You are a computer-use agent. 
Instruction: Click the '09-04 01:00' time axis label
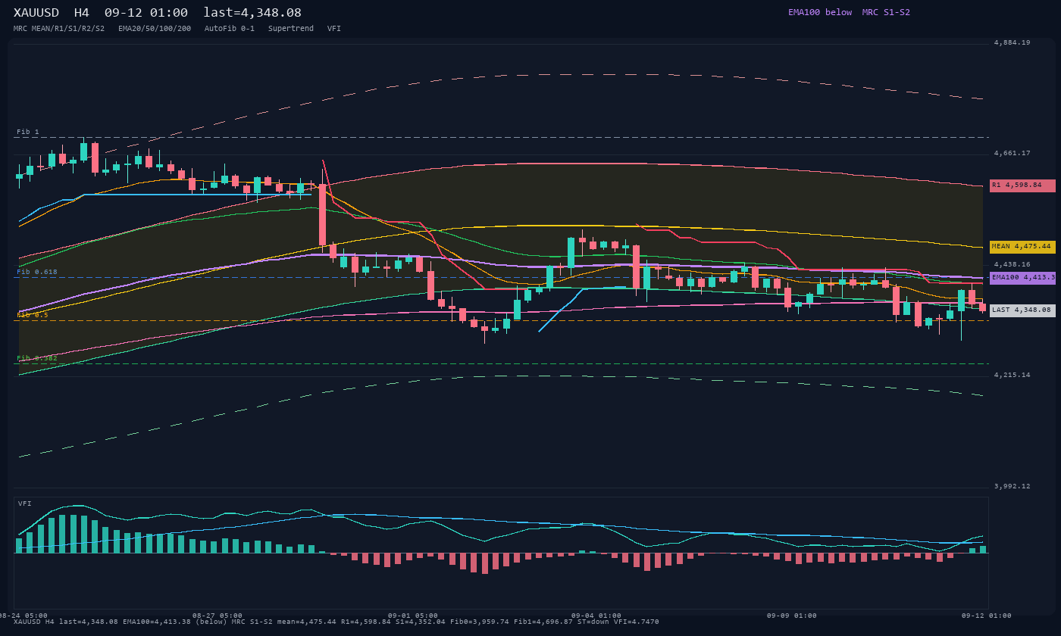pos(596,616)
